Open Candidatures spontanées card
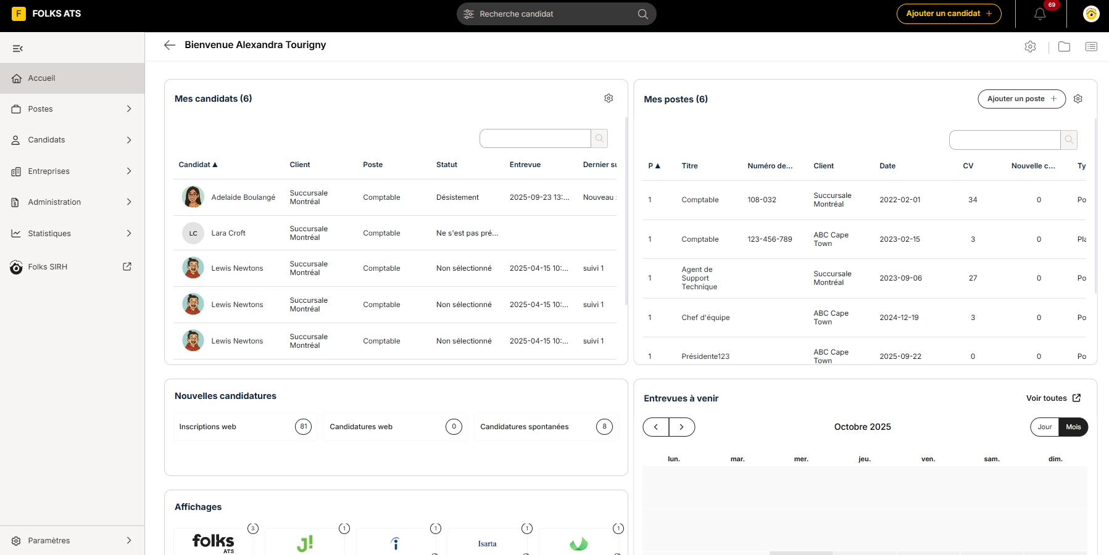 coord(547,427)
